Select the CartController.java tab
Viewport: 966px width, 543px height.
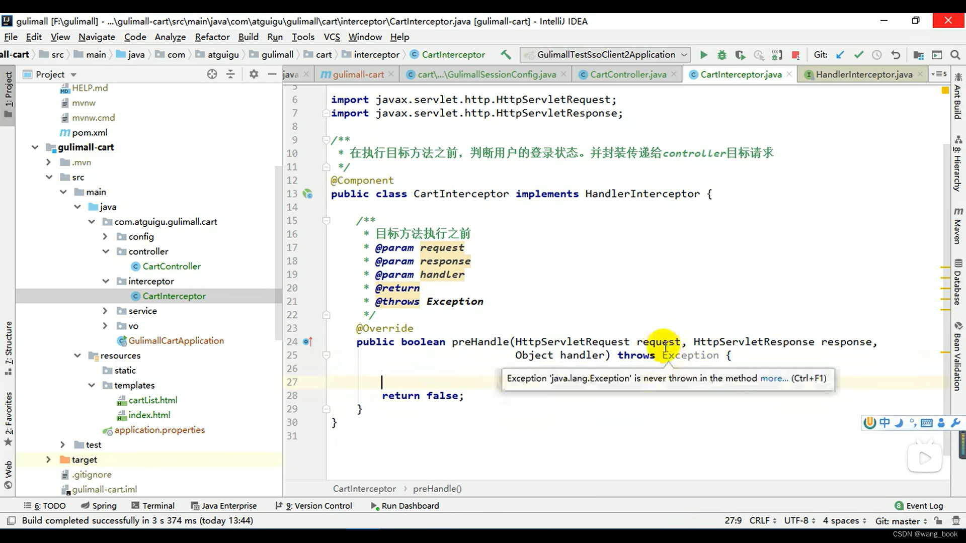tap(629, 73)
